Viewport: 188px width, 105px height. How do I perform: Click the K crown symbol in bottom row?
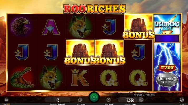[79, 77]
